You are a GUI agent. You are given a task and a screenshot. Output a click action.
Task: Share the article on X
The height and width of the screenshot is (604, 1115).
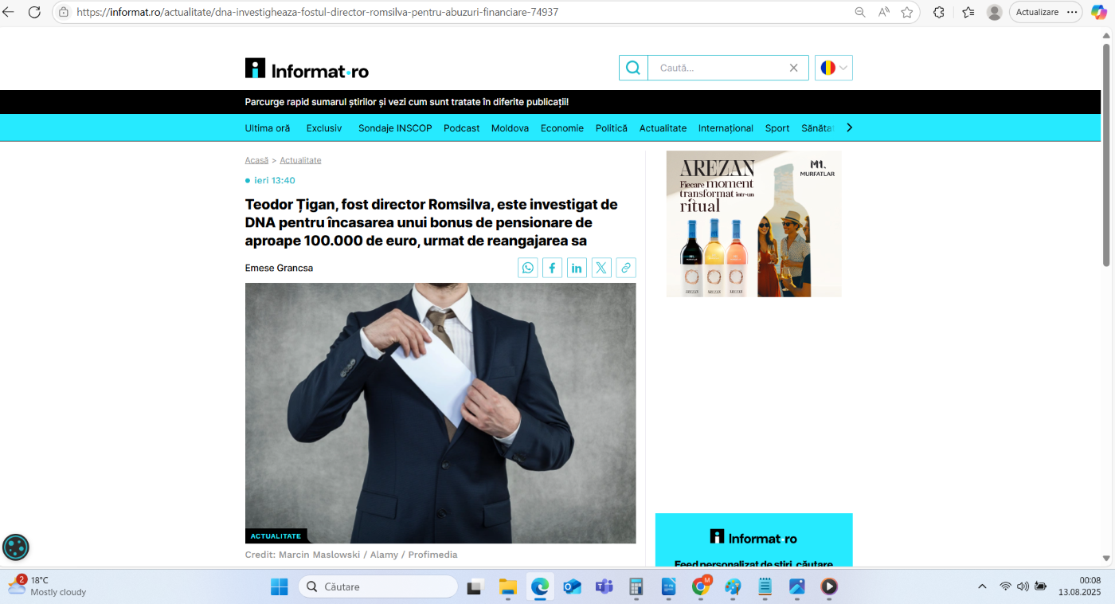click(601, 268)
